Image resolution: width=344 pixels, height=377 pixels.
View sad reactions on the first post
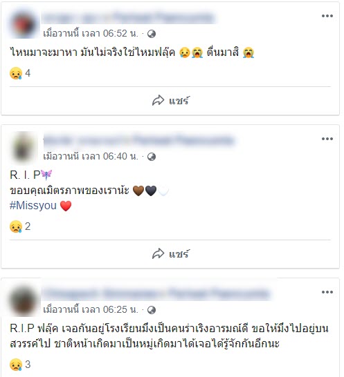tap(20, 73)
